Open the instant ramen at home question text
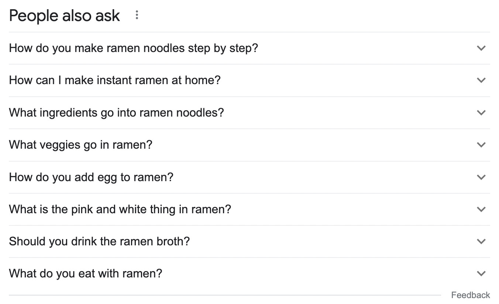 [115, 80]
